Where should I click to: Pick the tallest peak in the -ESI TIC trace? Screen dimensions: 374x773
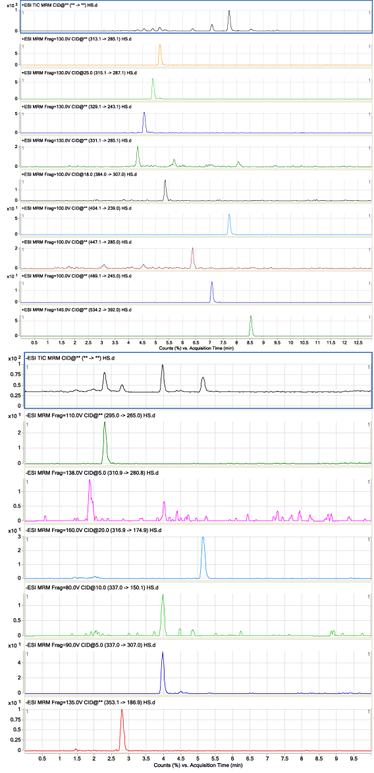pos(163,378)
